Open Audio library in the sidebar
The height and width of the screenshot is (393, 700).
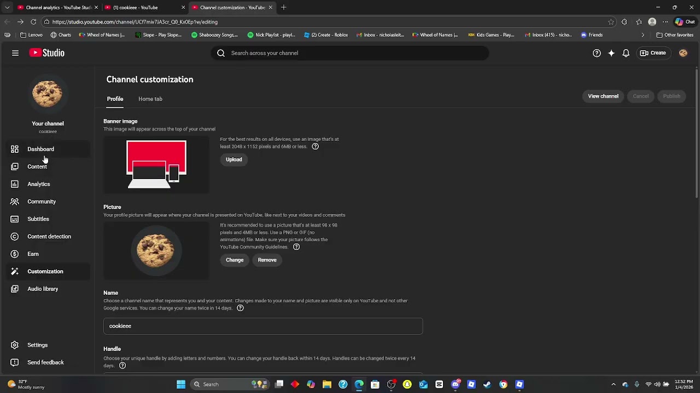point(48,289)
